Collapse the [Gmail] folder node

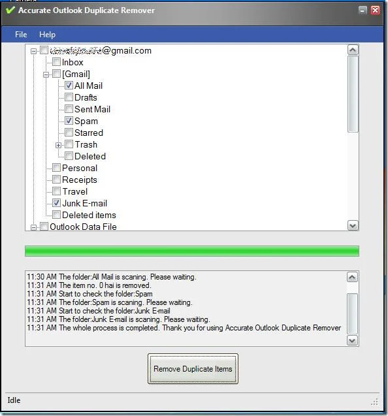click(46, 74)
